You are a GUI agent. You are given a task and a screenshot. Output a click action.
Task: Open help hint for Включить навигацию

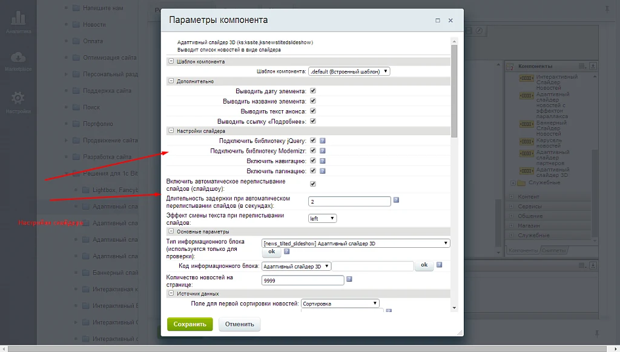pos(323,161)
